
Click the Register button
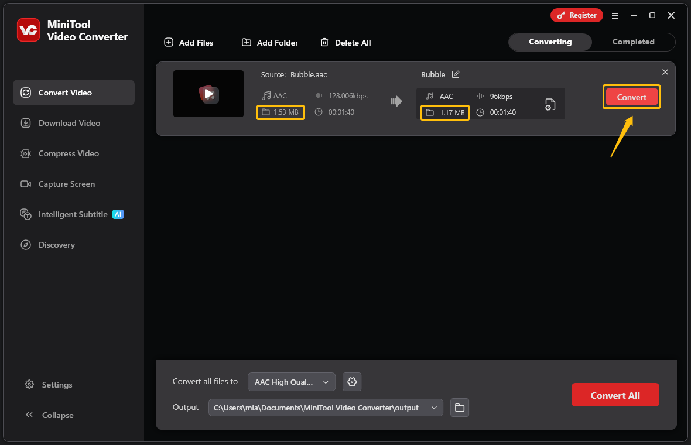pos(576,15)
